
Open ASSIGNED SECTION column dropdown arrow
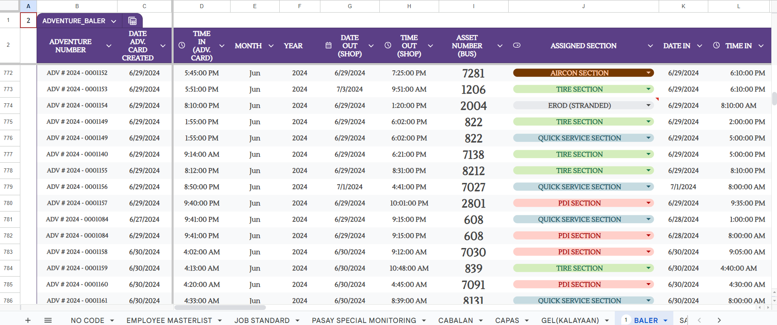tap(650, 46)
